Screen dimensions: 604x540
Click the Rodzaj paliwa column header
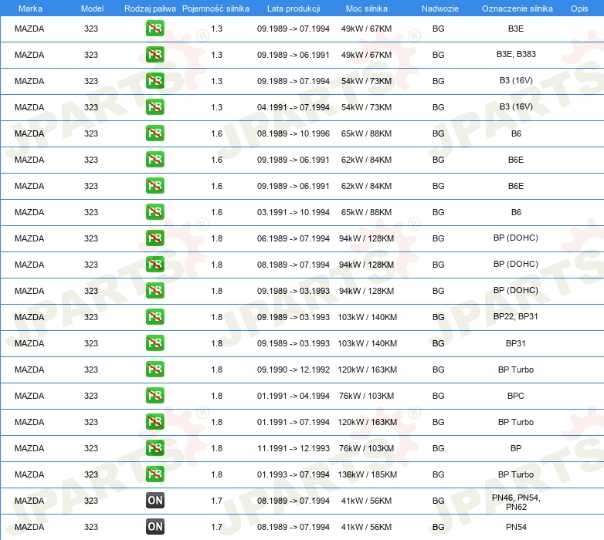click(150, 8)
